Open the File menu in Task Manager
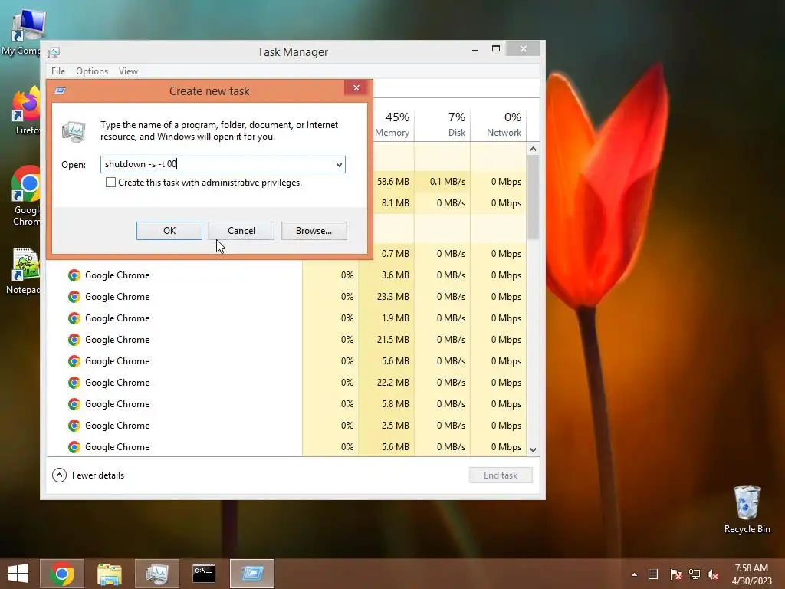This screenshot has width=785, height=589. pyautogui.click(x=58, y=71)
